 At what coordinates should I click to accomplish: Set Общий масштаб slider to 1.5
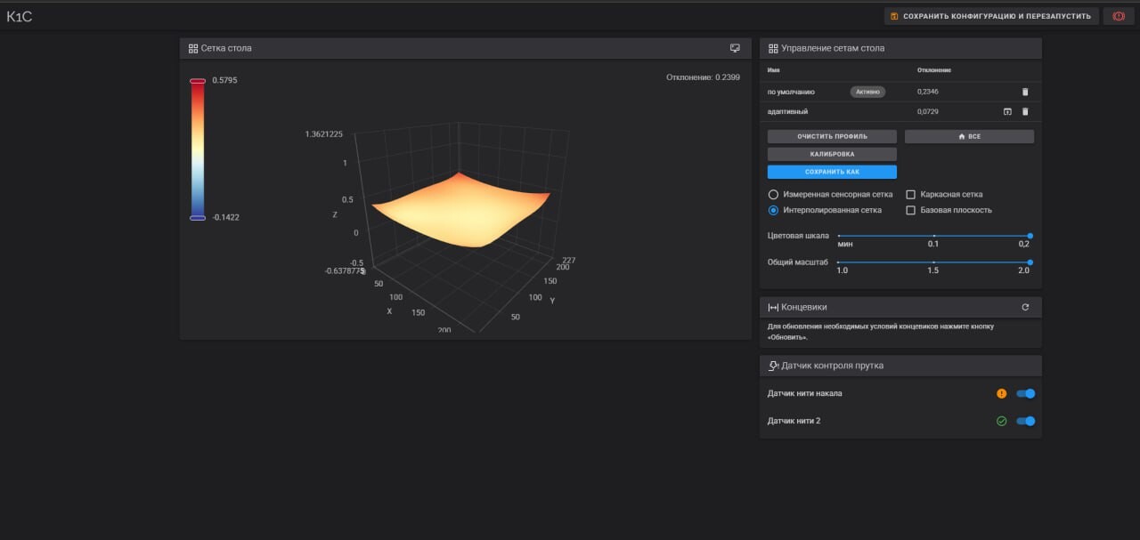pyautogui.click(x=933, y=262)
